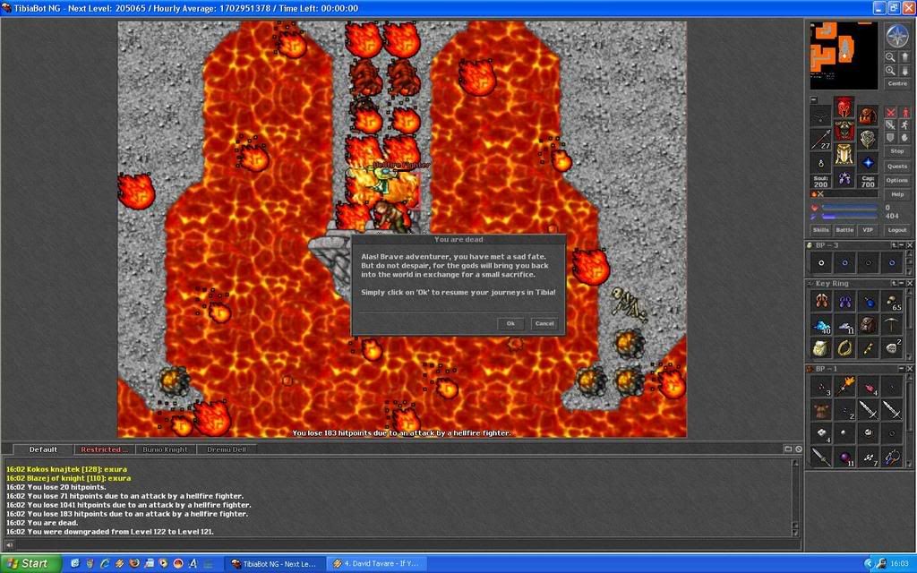Collapse the equipment inventory panel

[813, 99]
